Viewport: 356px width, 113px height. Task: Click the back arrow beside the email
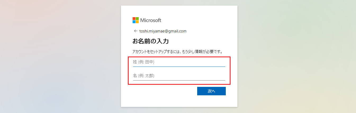[x=136, y=31]
